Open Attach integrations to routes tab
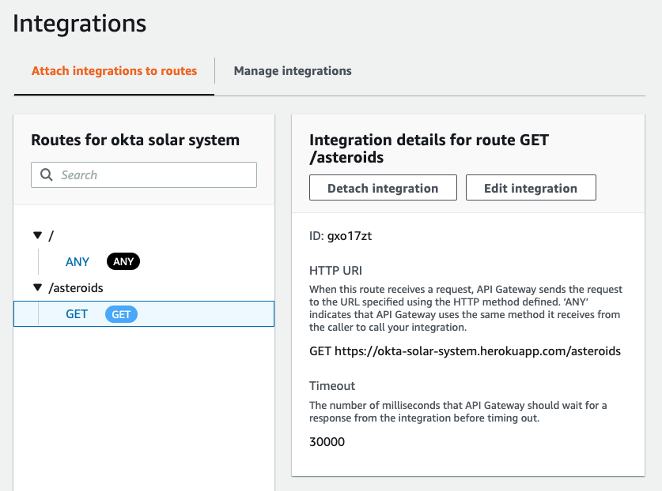The image size is (662, 491). [x=114, y=71]
